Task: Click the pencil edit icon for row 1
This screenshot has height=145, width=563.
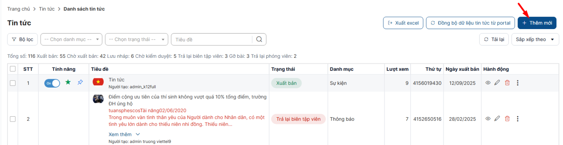Action: [497, 83]
